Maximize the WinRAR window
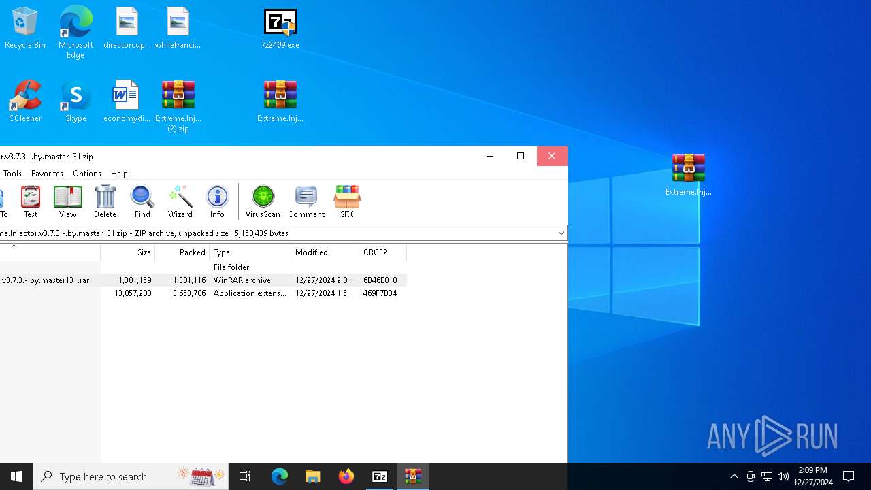Image resolution: width=871 pixels, height=490 pixels. pos(521,156)
